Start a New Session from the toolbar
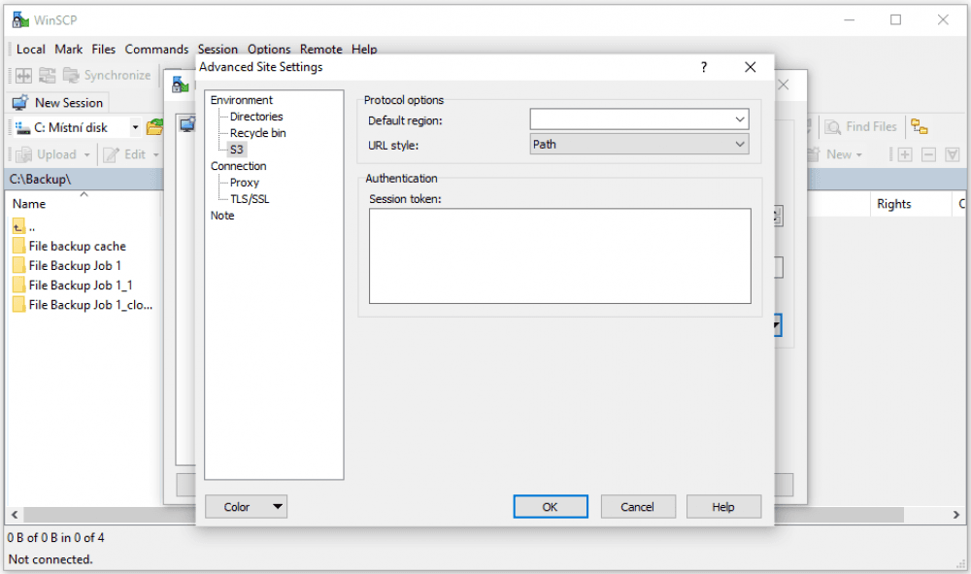Viewport: 971px width, 574px height. 58,102
